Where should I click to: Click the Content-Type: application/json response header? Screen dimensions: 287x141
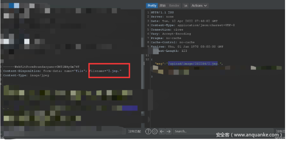tap(193, 25)
